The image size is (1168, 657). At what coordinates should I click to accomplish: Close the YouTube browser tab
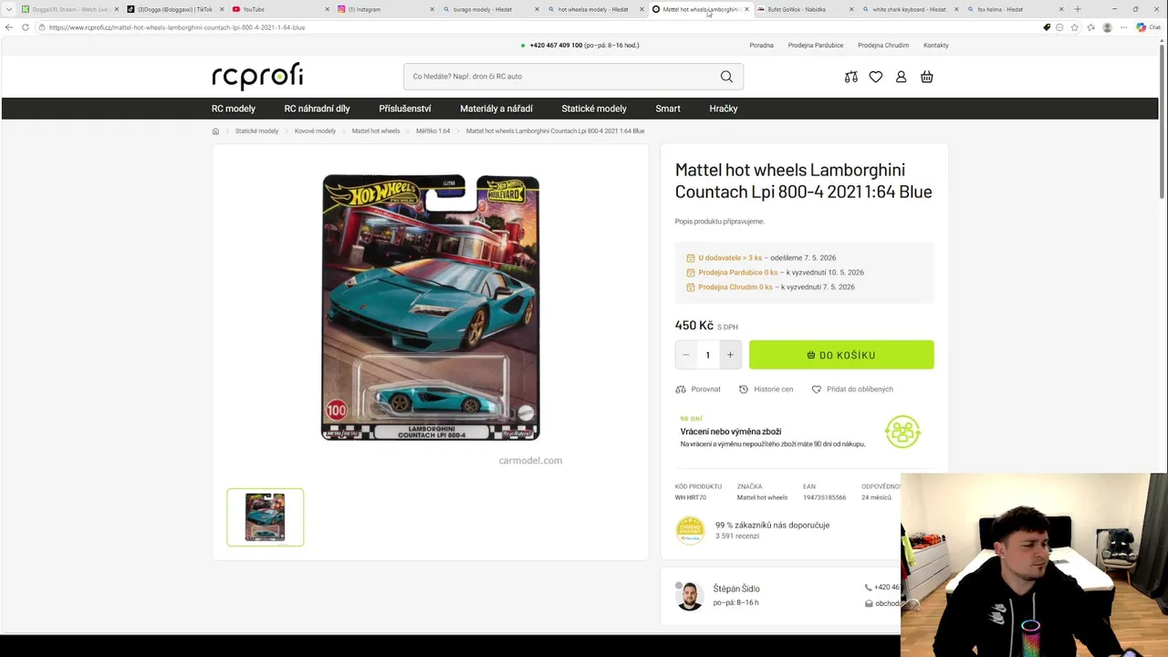coord(327,9)
